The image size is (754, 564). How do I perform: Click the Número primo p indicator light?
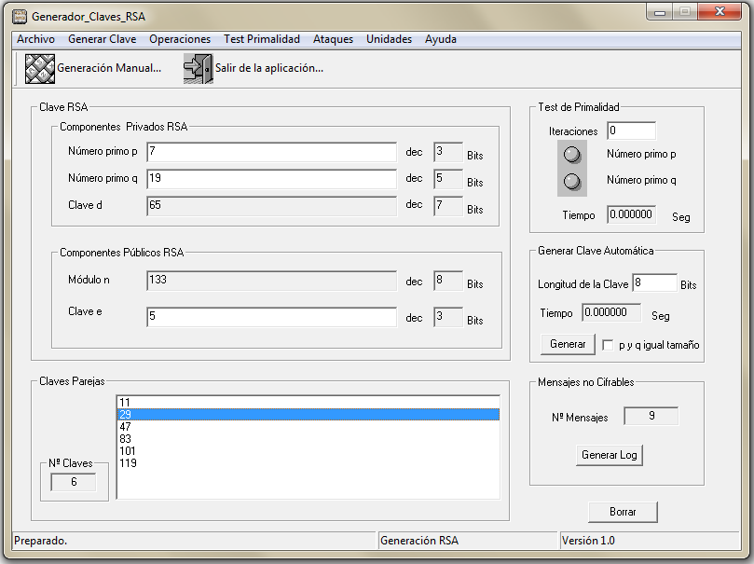[573, 155]
